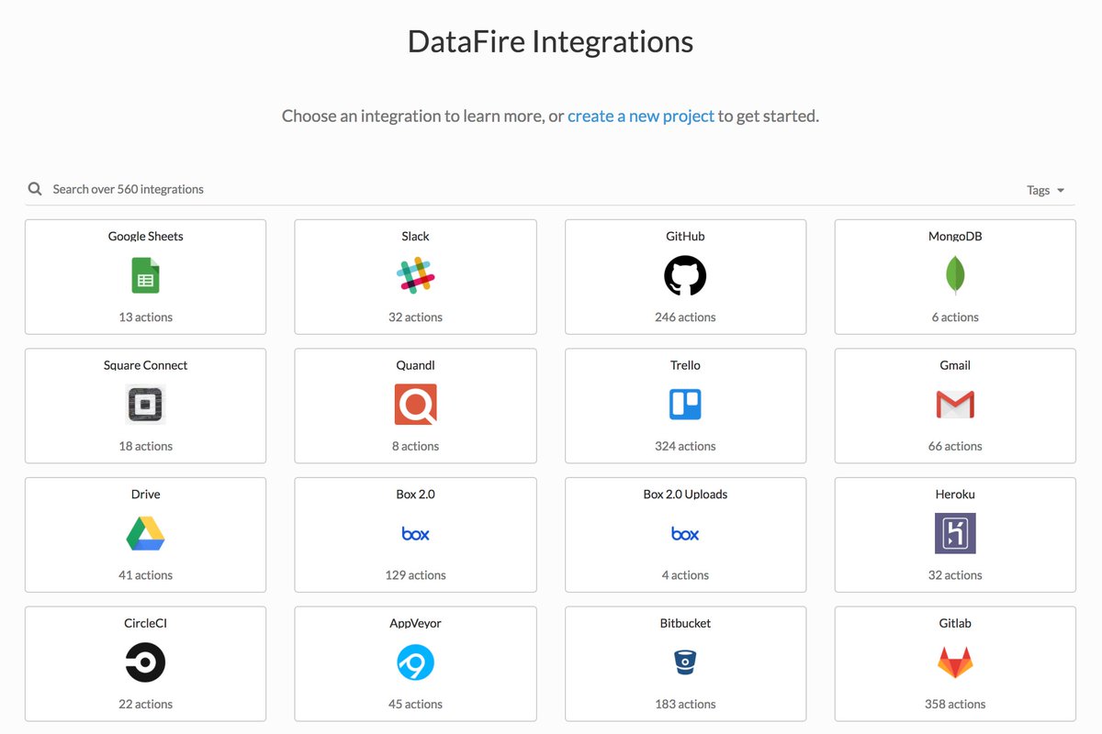Click '183 actions' under Bitbucket

click(685, 705)
